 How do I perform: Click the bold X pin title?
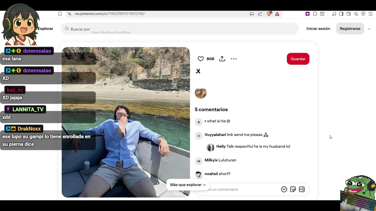point(198,71)
